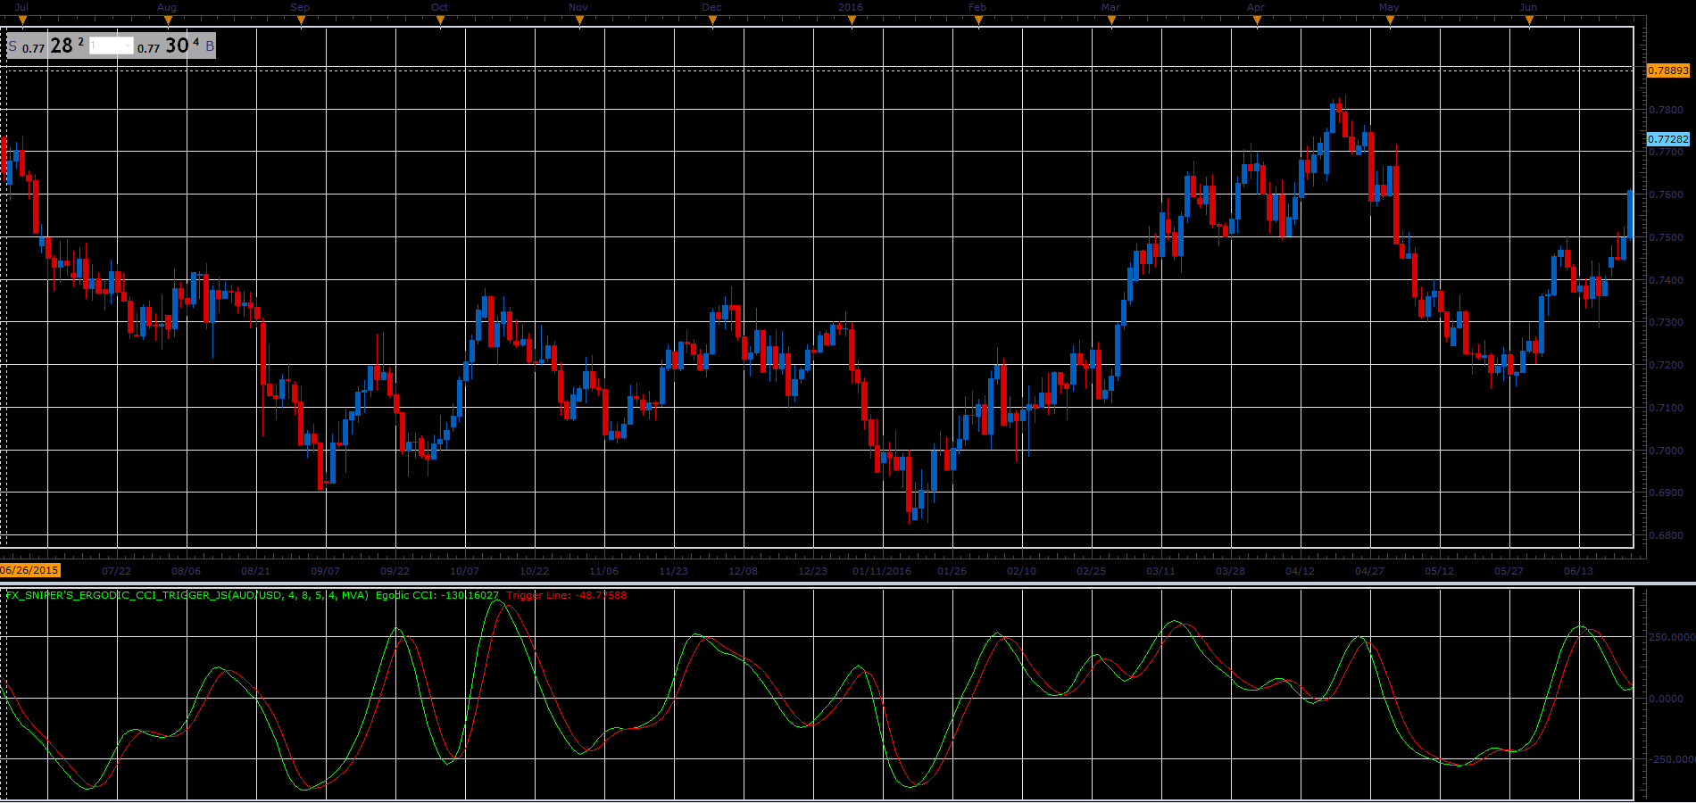
Task: Click the orange 0.78893 price label
Action: pyautogui.click(x=1668, y=70)
